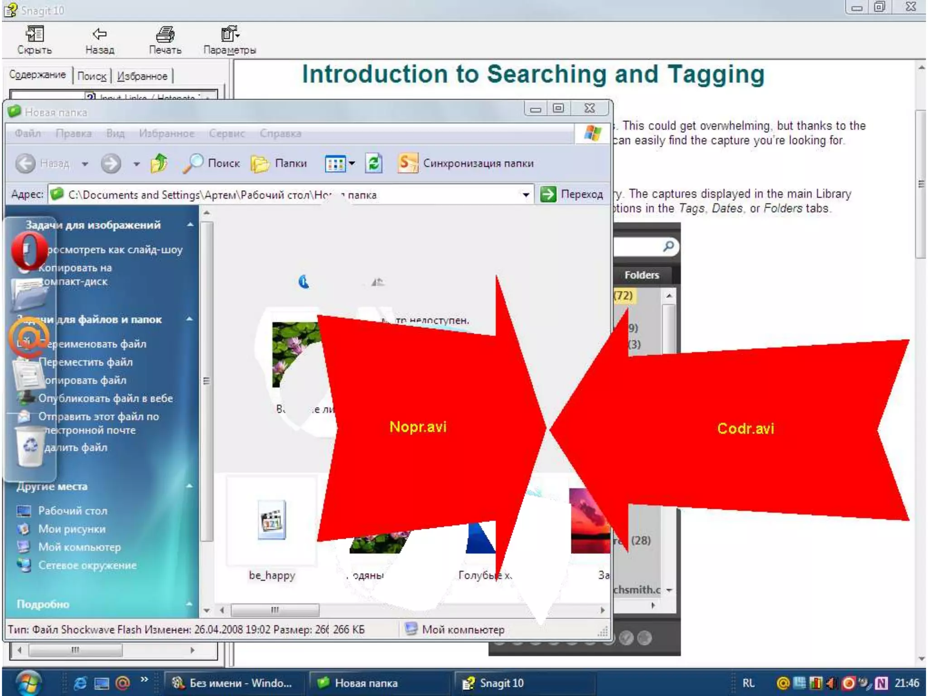The image size is (928, 696).
Task: Click the Up folder arrow icon
Action: 159,163
